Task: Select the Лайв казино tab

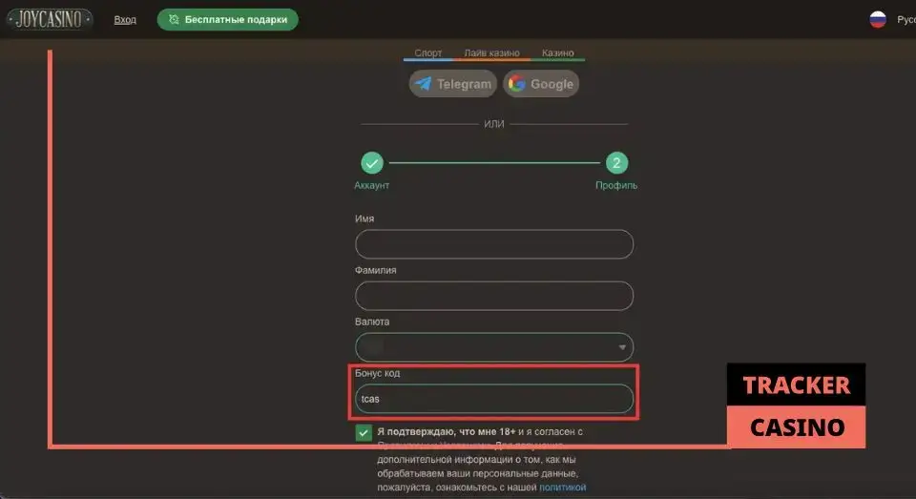Action: (x=490, y=54)
